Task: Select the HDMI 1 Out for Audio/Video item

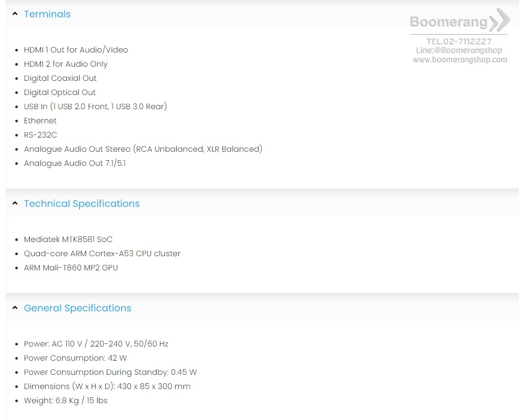Action: pyautogui.click(x=76, y=50)
